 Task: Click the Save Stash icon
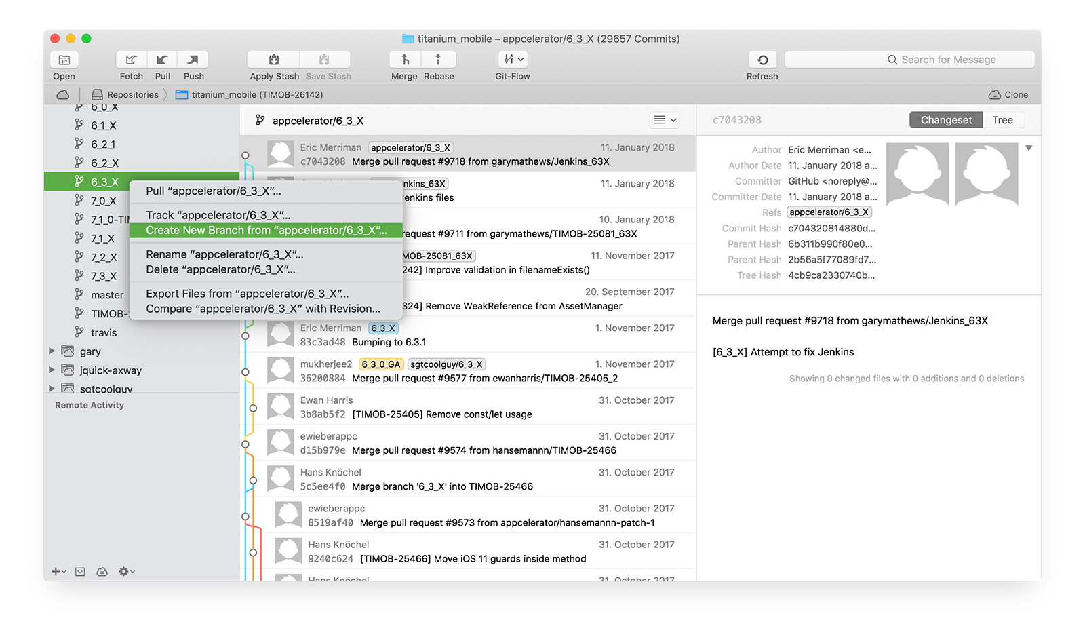[325, 60]
